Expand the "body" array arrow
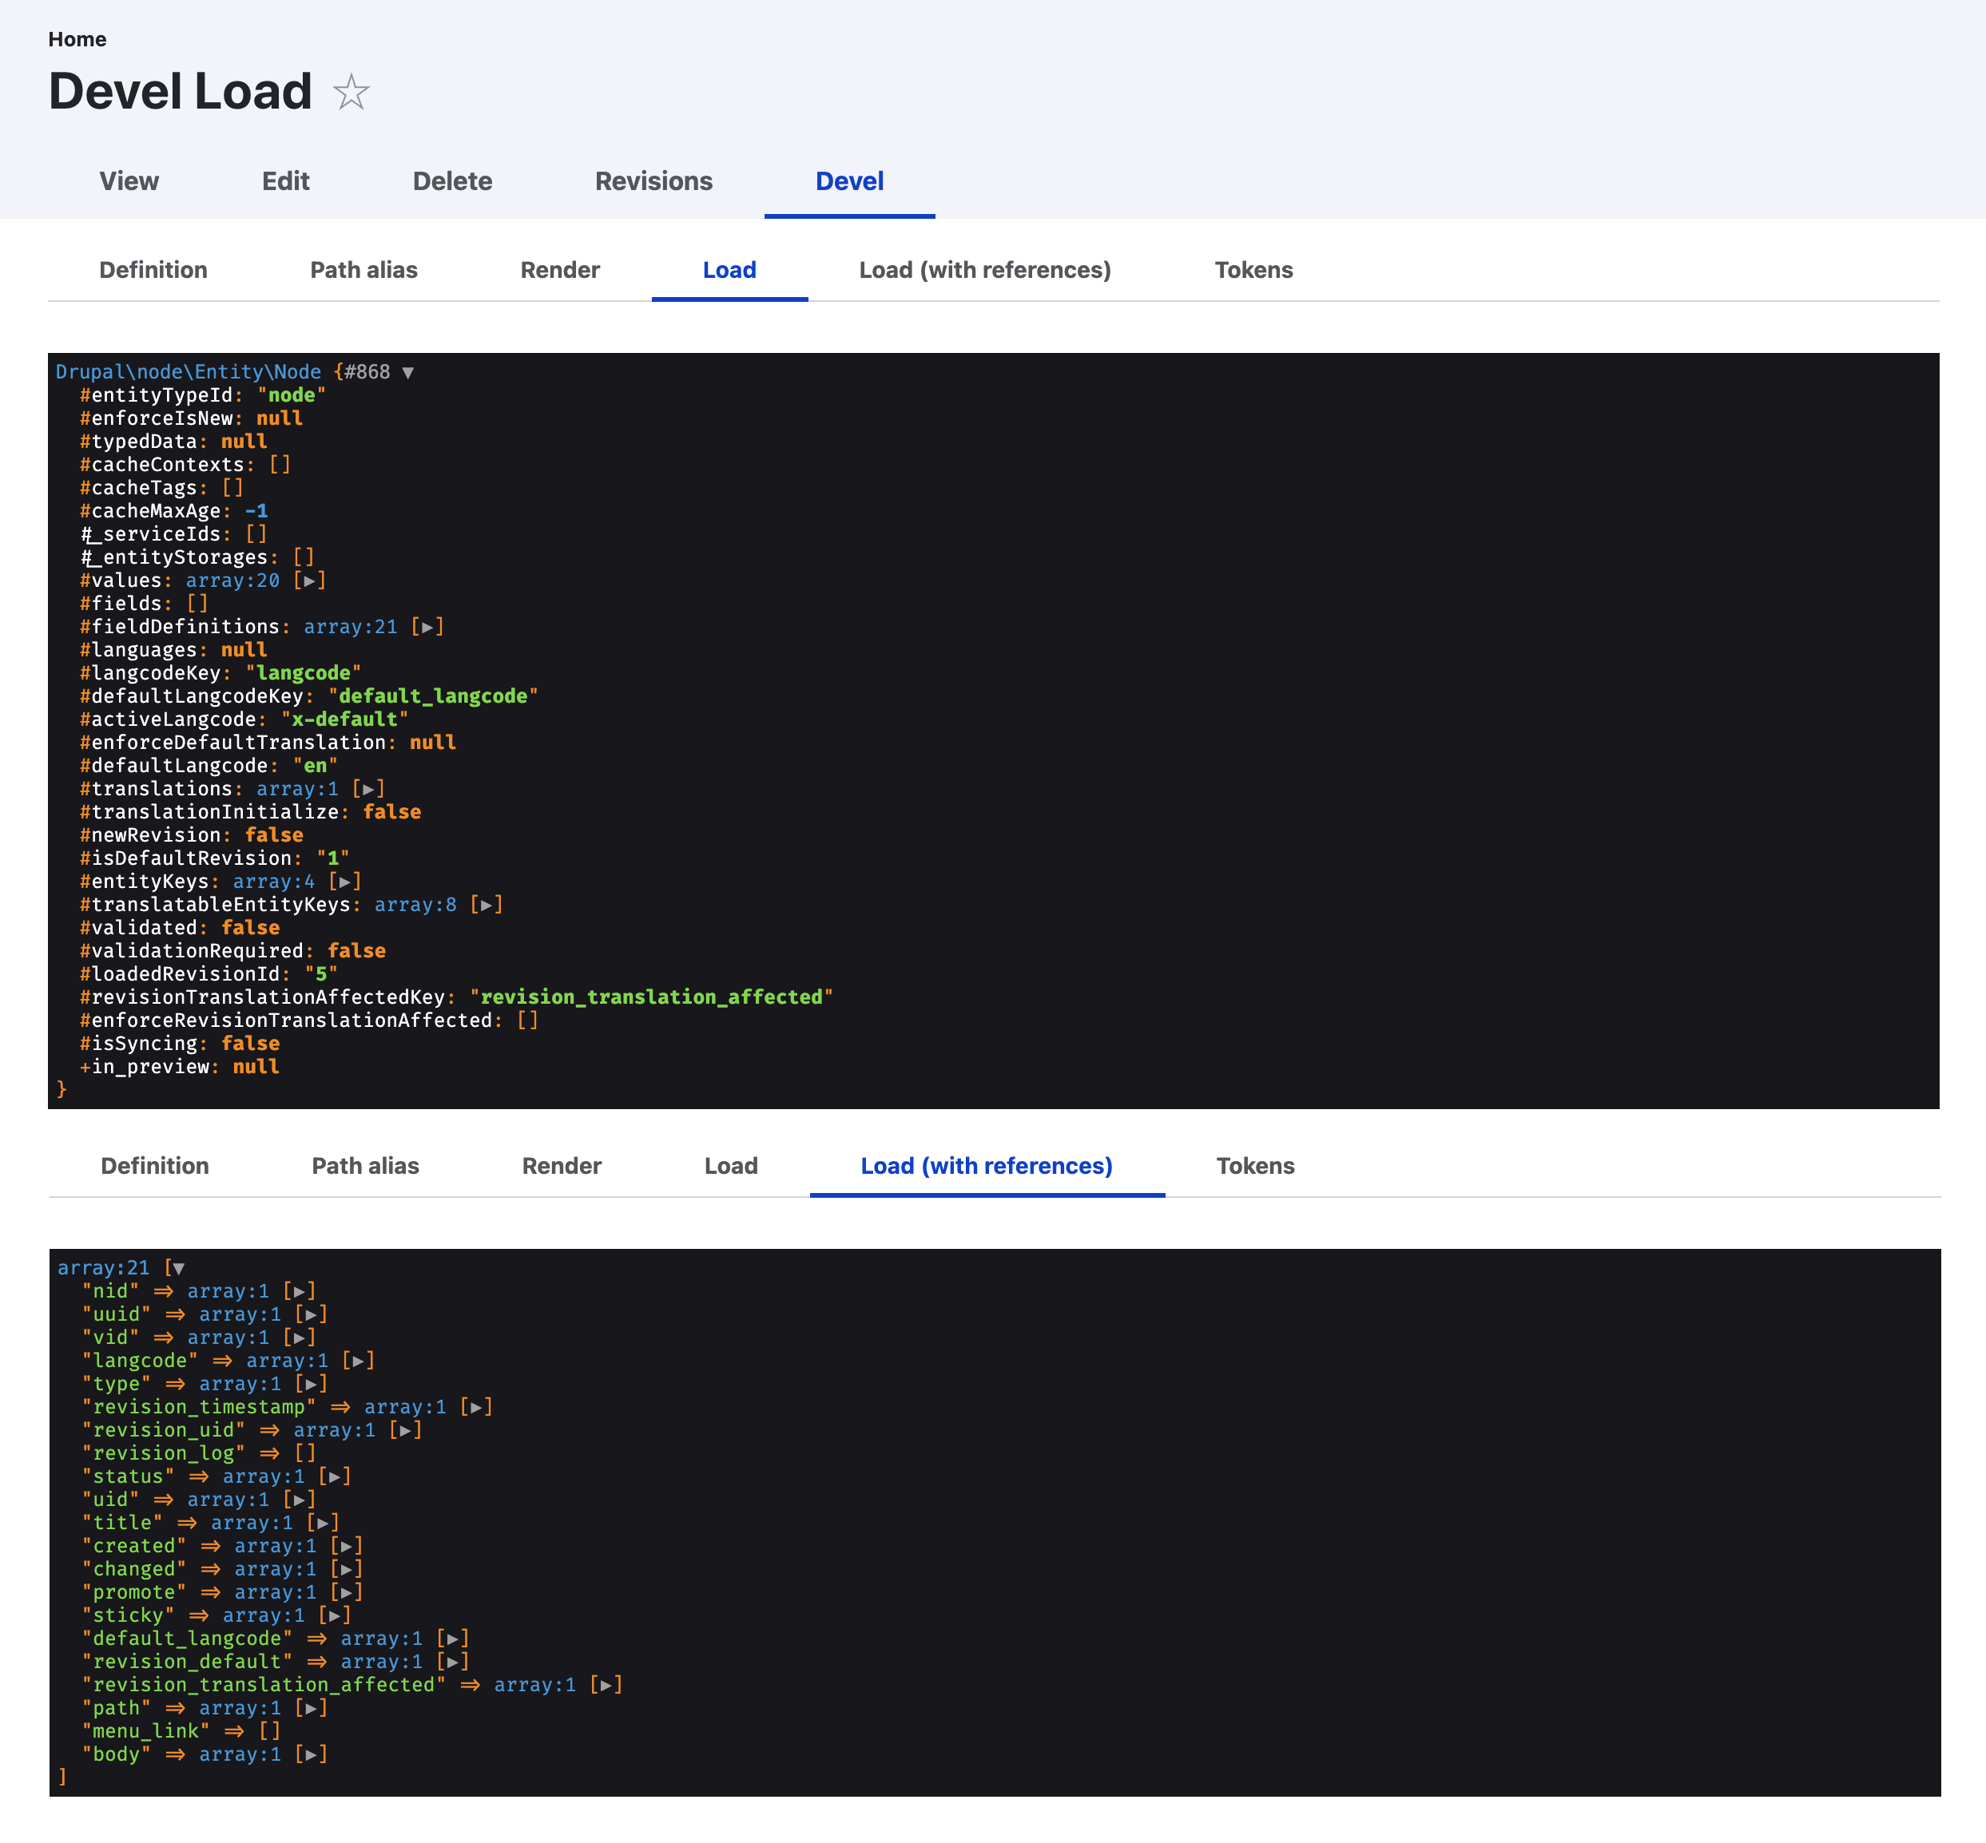The width and height of the screenshot is (1986, 1843). [310, 1754]
